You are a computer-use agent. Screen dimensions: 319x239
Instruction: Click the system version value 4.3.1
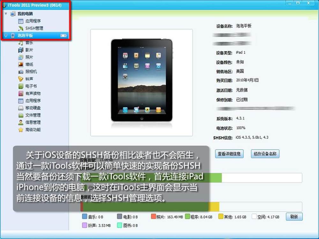240,118
